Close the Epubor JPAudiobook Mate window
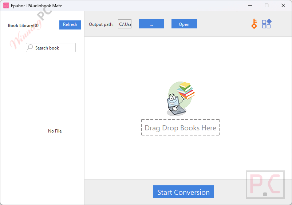The width and height of the screenshot is (292, 205). [283, 5]
